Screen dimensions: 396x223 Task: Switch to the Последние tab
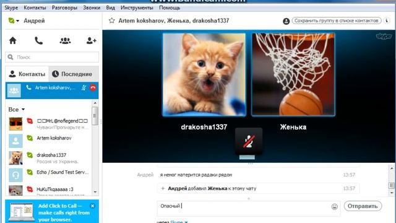point(74,74)
